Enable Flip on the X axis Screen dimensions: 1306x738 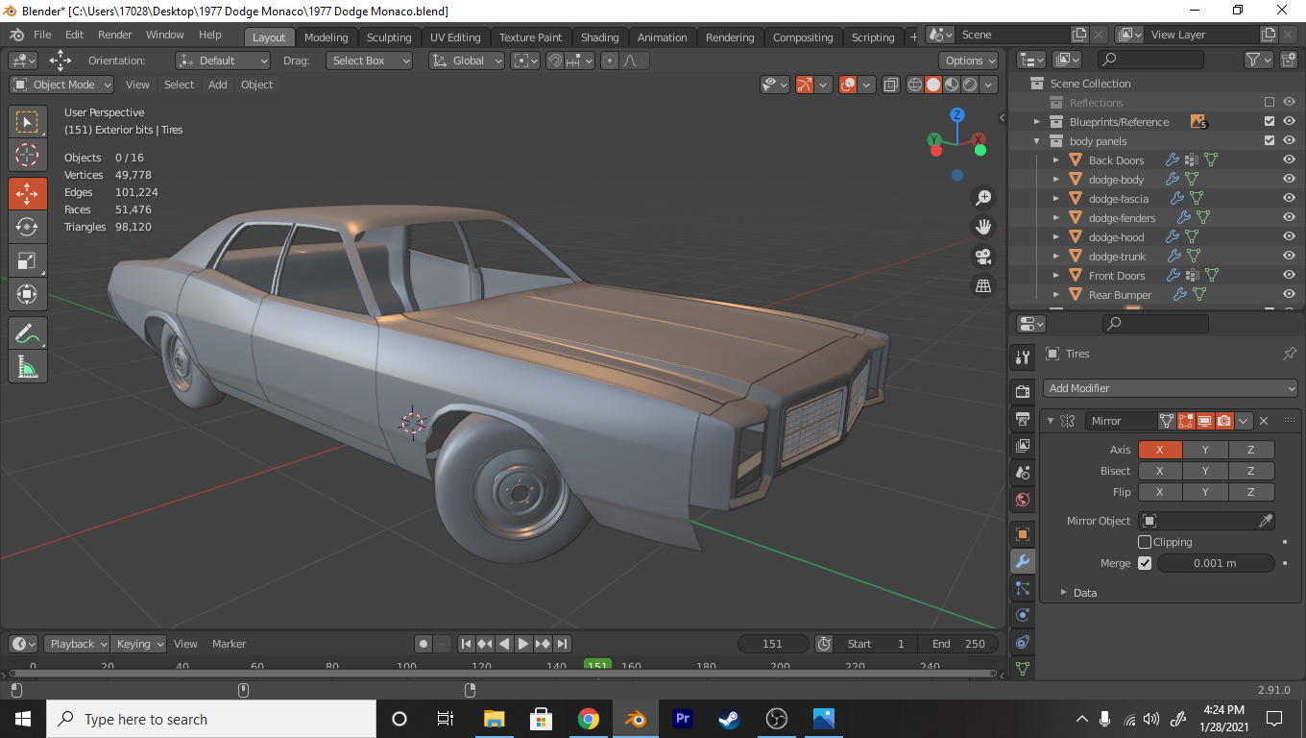point(1160,492)
